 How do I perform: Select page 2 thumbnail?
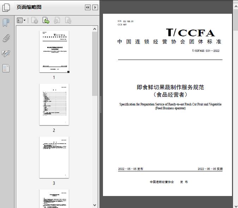pyautogui.click(x=54, y=104)
